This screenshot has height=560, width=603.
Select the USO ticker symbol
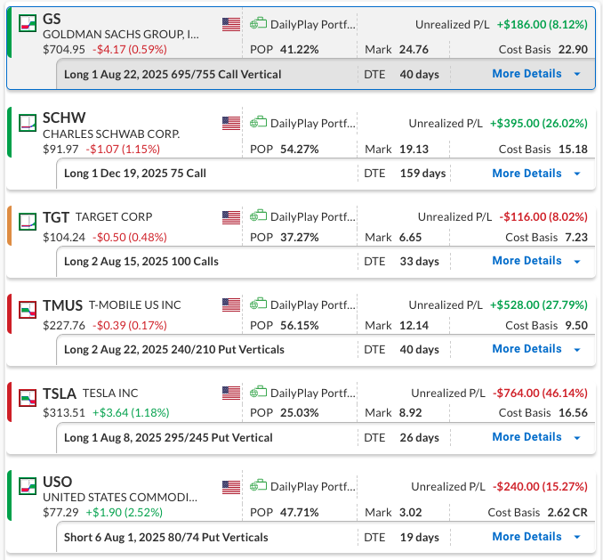[x=57, y=482]
